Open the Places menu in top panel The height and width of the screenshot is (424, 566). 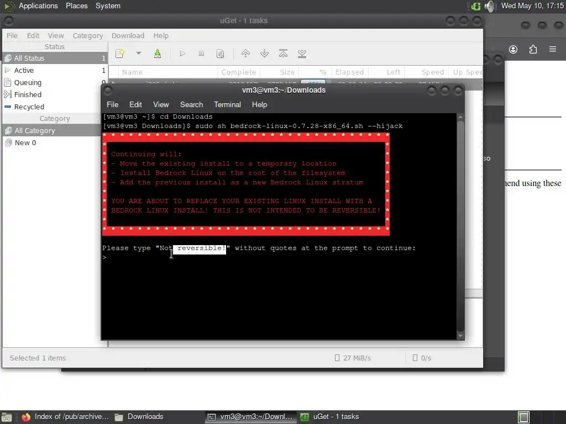[x=76, y=6]
